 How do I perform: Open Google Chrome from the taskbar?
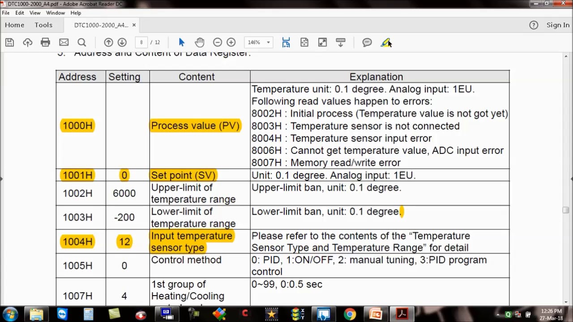(350, 314)
